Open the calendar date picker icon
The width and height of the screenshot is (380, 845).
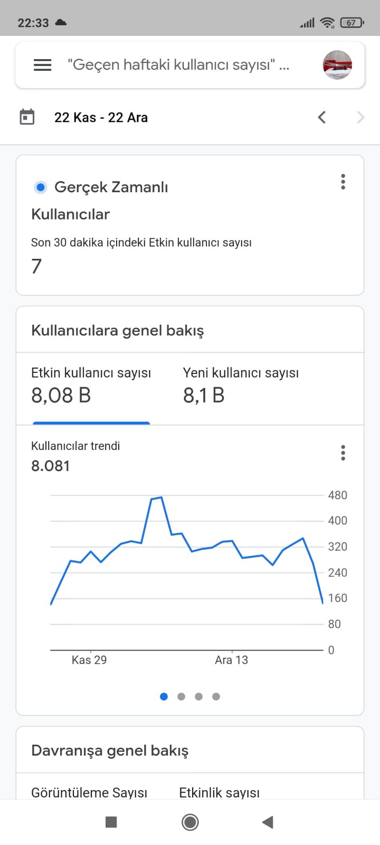27,117
